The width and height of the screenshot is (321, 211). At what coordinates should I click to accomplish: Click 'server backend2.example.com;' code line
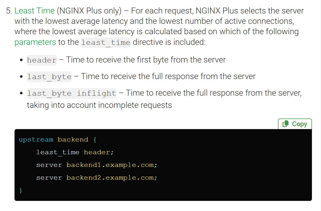97,178
